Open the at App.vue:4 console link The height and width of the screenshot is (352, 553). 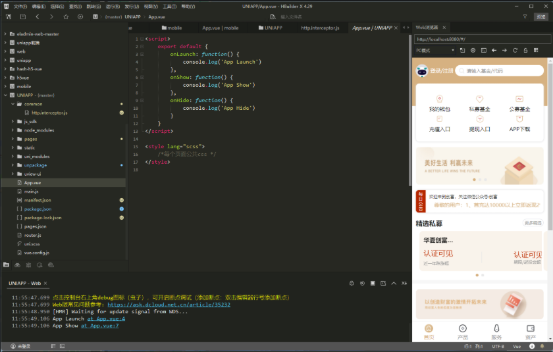click(x=106, y=318)
